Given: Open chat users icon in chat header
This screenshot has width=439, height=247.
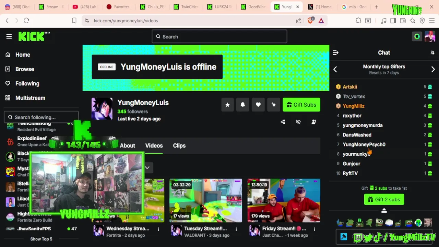Looking at the screenshot, I should 432,52.
